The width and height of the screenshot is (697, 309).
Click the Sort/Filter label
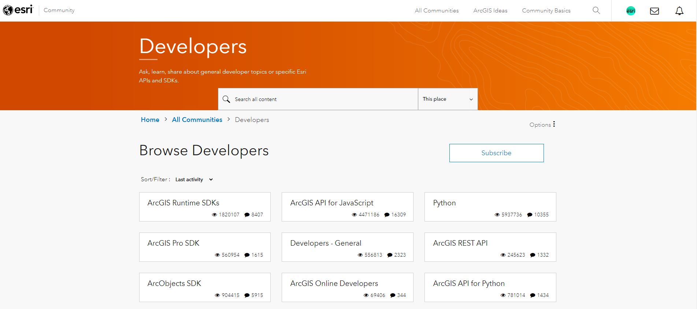pos(155,179)
